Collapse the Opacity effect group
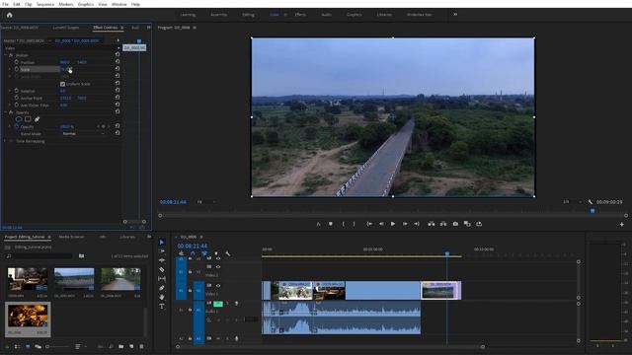Screen dimensions: 632x355 (5, 112)
